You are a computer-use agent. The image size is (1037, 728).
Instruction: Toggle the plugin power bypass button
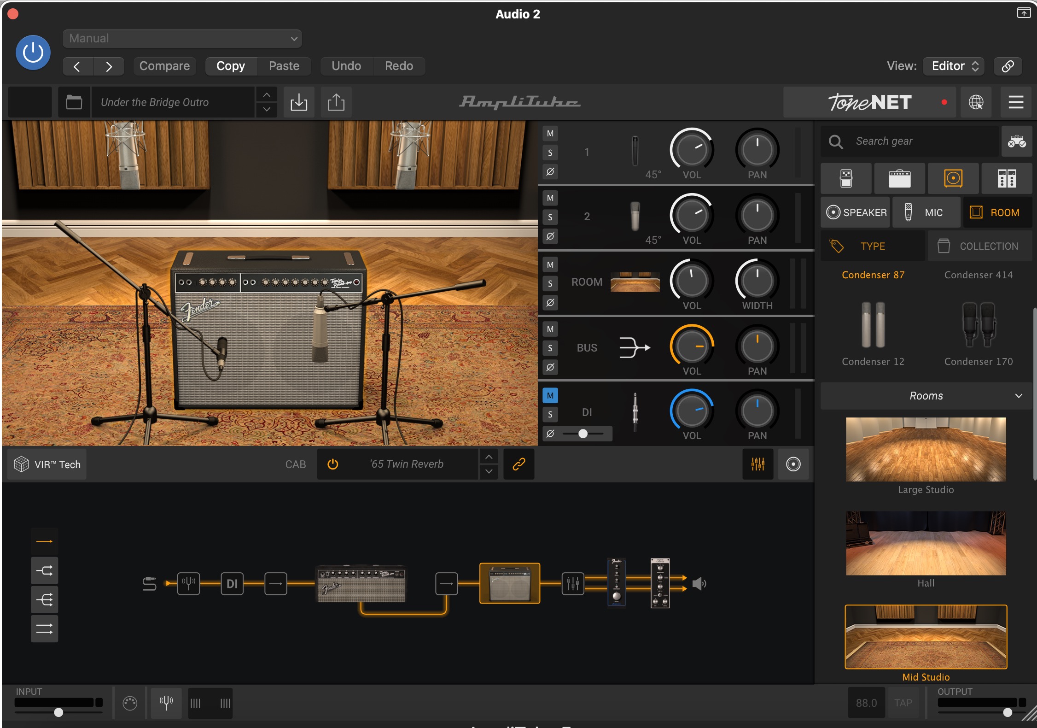(x=33, y=53)
